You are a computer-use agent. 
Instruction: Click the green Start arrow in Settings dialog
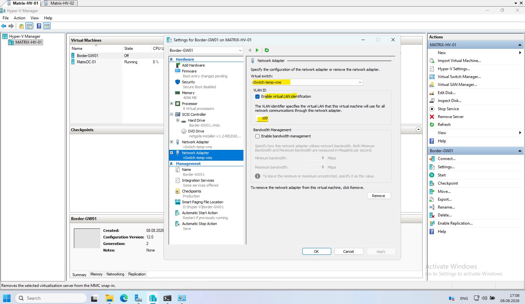[x=257, y=50]
